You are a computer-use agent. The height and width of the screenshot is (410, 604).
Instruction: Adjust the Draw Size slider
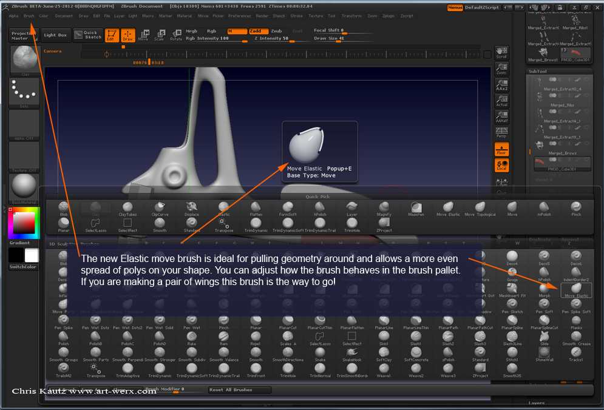coord(343,38)
